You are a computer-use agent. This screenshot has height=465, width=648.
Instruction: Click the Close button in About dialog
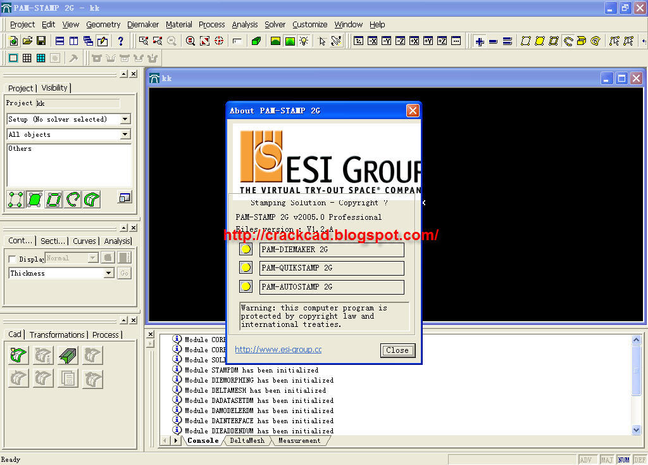click(397, 350)
